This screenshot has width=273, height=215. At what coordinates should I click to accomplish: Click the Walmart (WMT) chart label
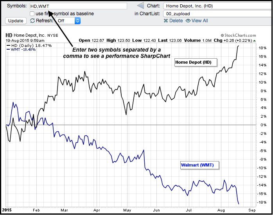[200, 165]
